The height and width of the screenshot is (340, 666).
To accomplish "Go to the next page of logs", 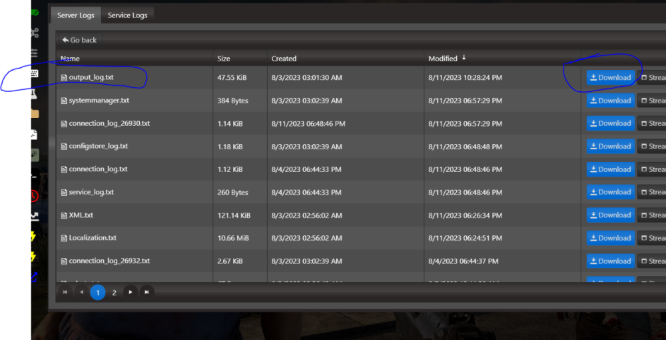I will click(131, 292).
